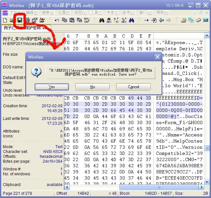Click the Open Disk toolbar icon
Viewport: 211px width, 198px height.
183,20
